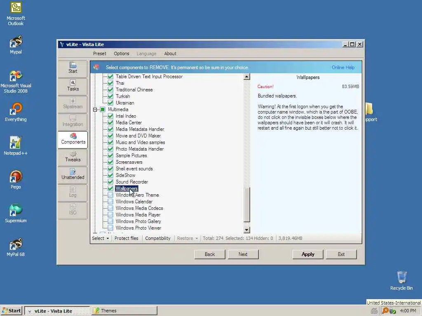Open the partially hidden folder on desktop
The height and width of the screenshot is (316, 422).
pyautogui.click(x=371, y=112)
